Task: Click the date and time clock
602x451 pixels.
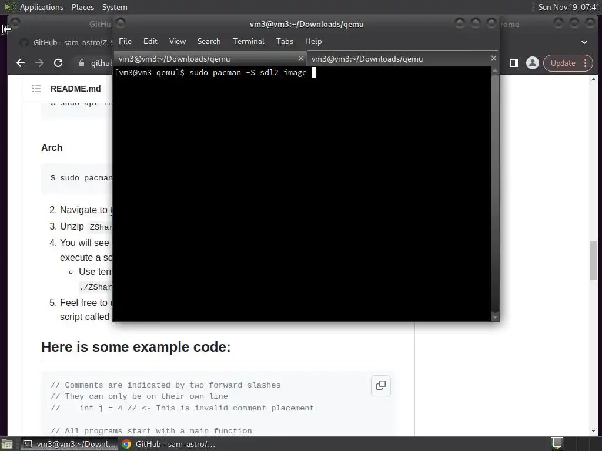Action: 568,7
